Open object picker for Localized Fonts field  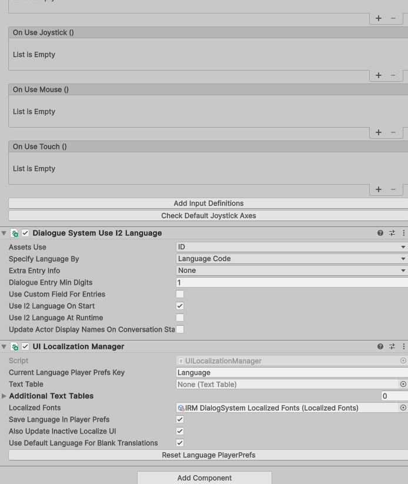click(403, 408)
